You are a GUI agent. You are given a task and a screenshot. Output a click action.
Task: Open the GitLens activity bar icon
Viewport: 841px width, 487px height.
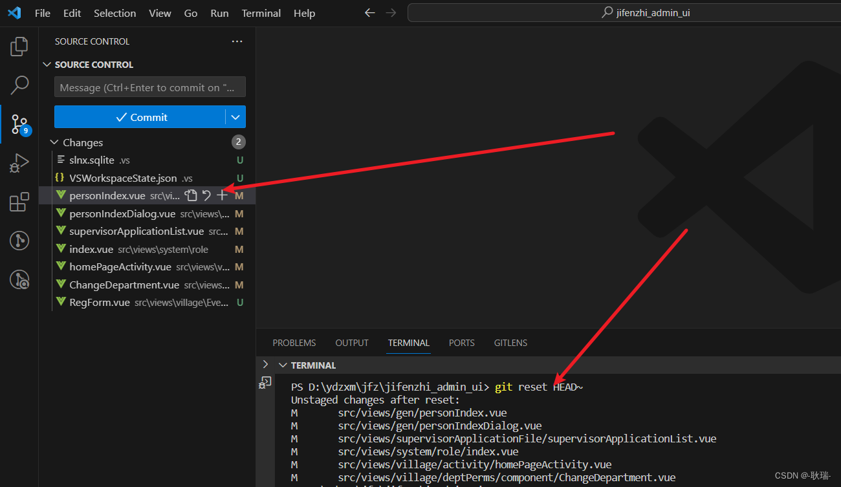pyautogui.click(x=19, y=241)
